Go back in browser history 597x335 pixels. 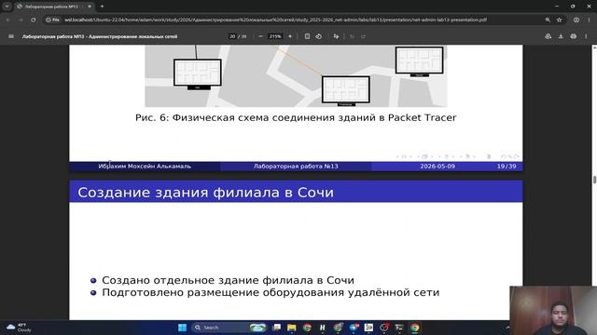7,20
